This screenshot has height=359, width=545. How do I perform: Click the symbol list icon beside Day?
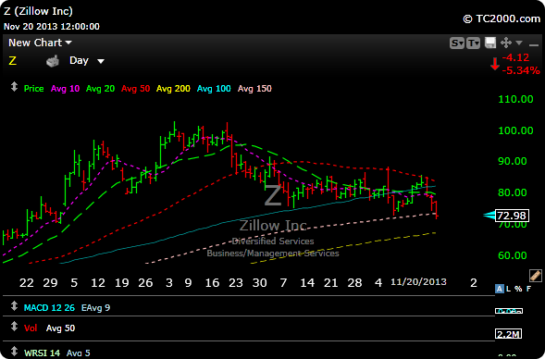[53, 61]
